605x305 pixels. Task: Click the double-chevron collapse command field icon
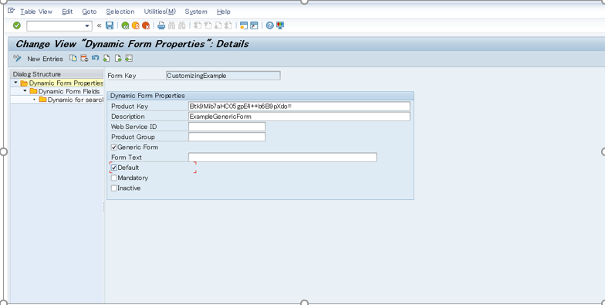(99, 25)
